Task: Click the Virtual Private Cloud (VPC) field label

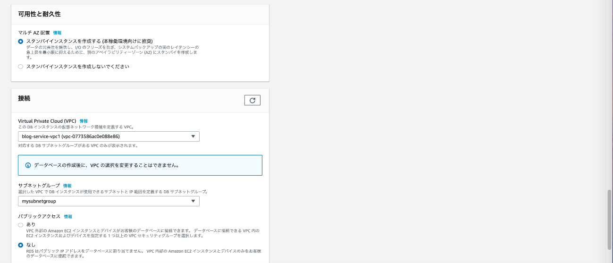Action: [47, 121]
